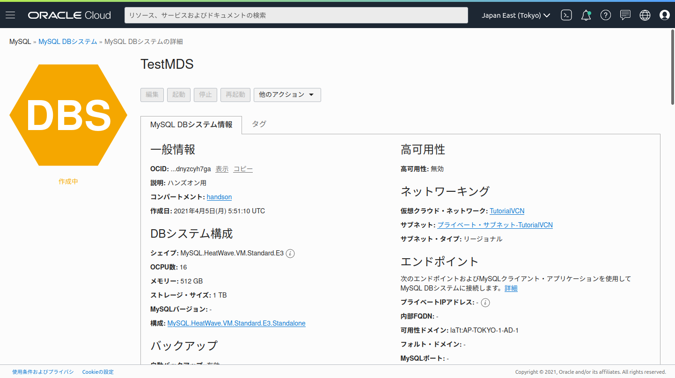675x378 pixels.
Task: Click the availability domain IaTt:AP-TOKYO-1-AD-1
Action: (484, 330)
